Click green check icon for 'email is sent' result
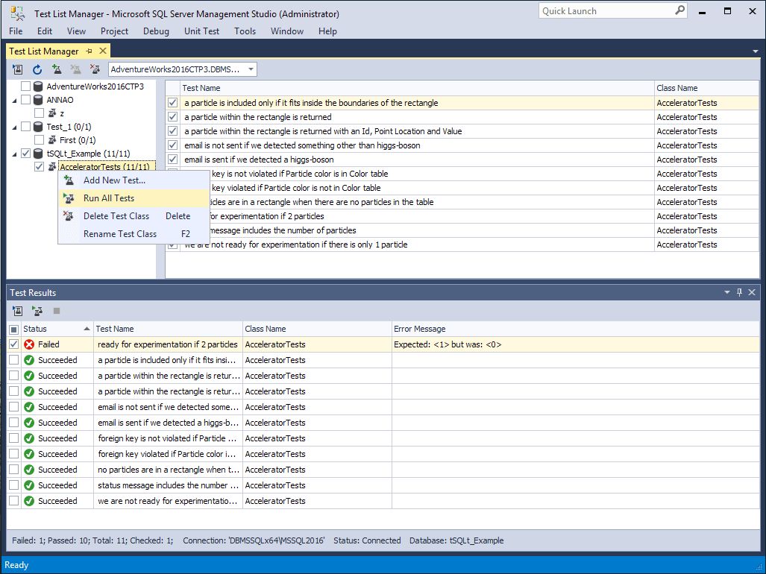This screenshot has height=574, width=766. [29, 423]
